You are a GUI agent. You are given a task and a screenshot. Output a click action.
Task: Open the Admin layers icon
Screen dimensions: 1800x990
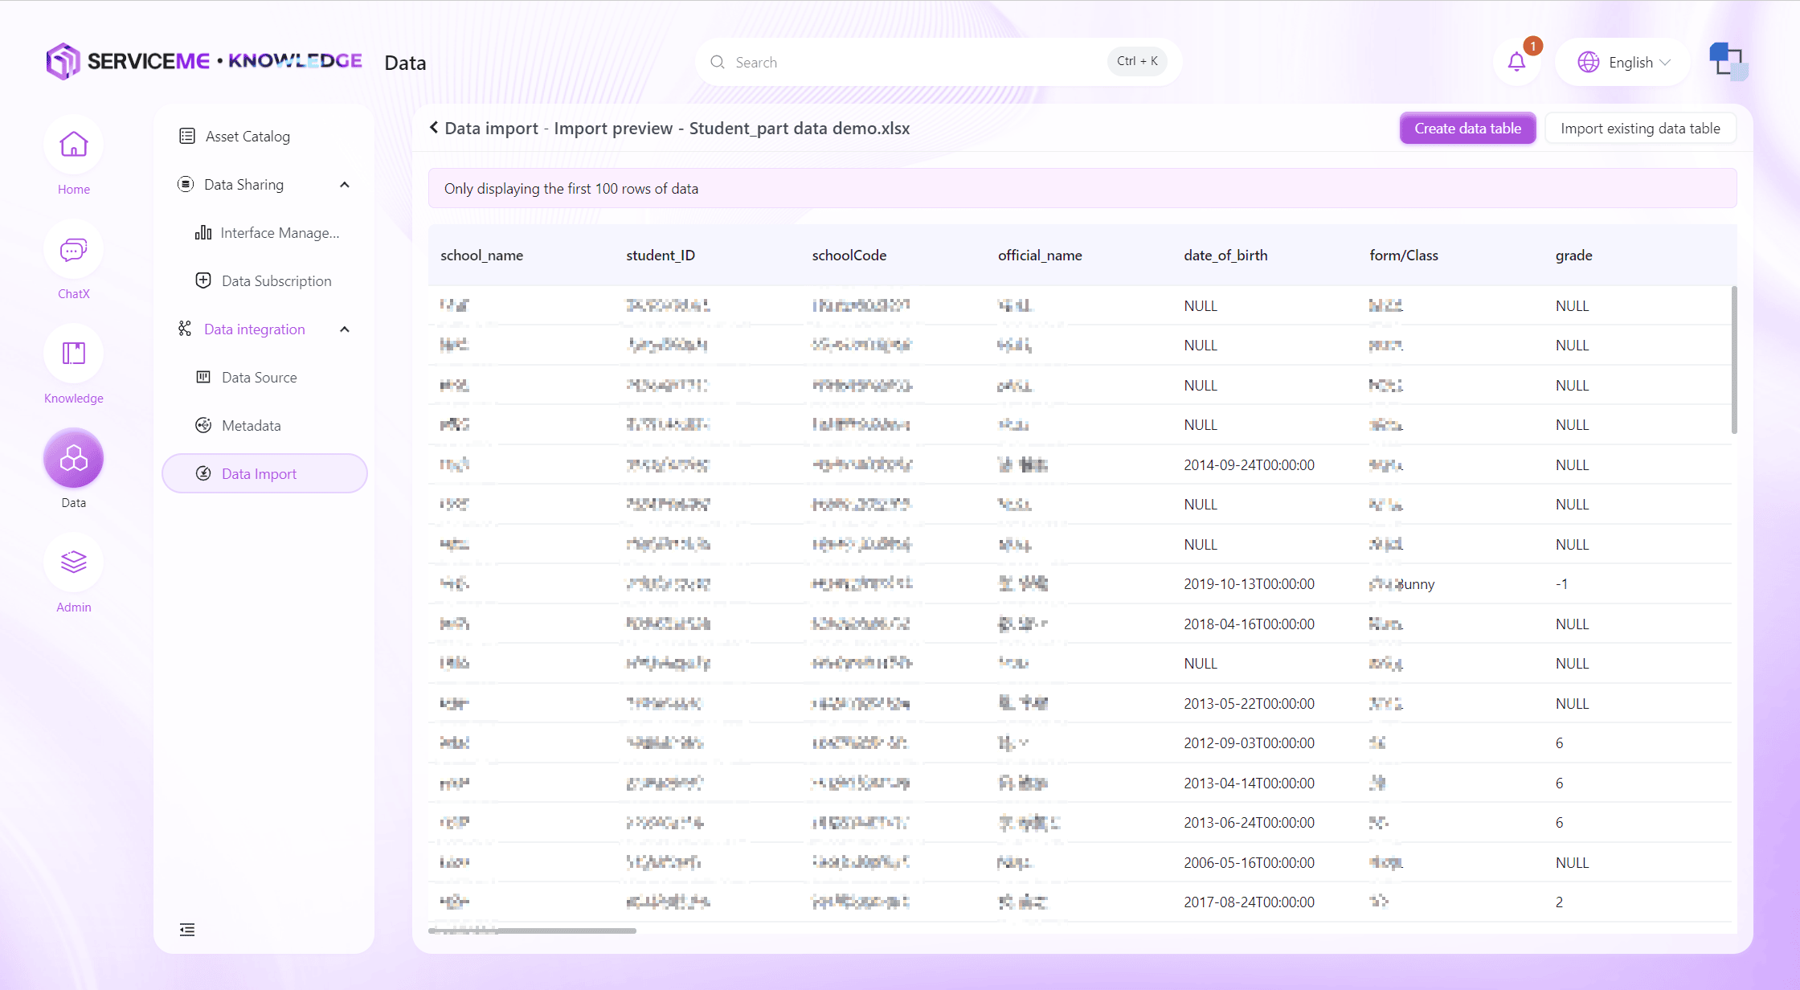coord(73,562)
